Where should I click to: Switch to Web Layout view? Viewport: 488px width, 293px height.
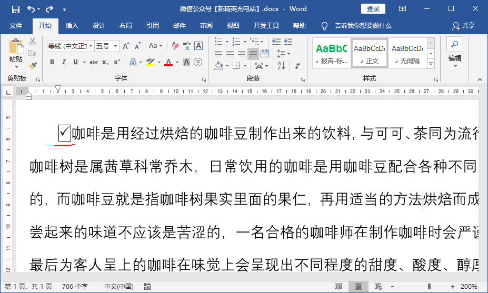click(x=379, y=287)
